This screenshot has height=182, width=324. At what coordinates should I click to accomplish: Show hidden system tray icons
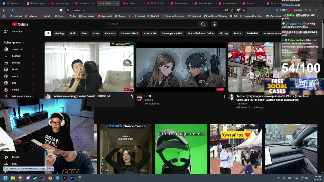tap(278, 178)
